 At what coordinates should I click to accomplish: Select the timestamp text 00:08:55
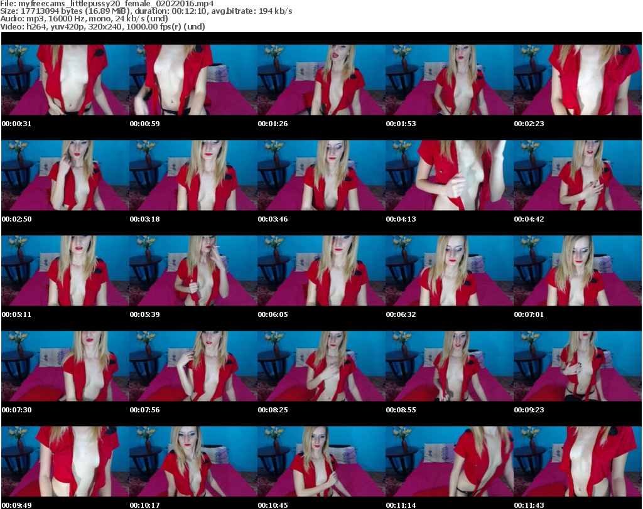(x=401, y=410)
